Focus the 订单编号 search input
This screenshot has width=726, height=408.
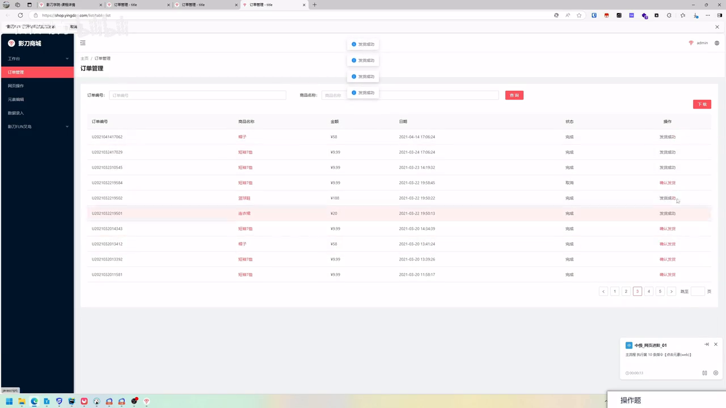[x=197, y=95]
